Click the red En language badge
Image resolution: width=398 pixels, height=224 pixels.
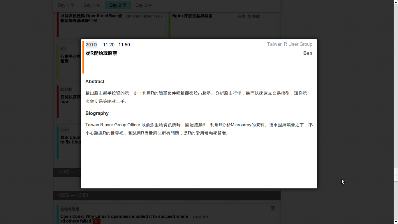[x=96, y=221]
